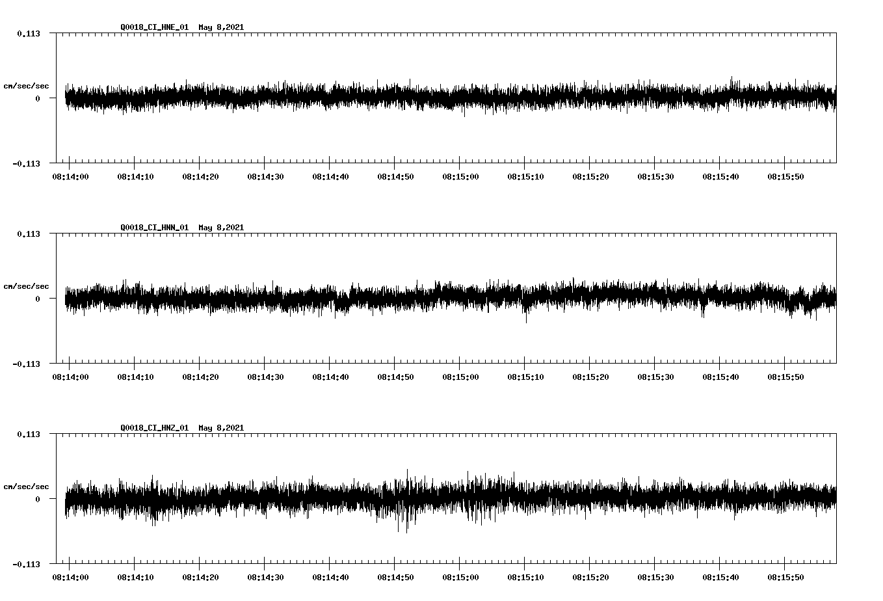883x601 pixels.
Task: Click the zero baseline label of the HNN plot
Action: point(39,298)
